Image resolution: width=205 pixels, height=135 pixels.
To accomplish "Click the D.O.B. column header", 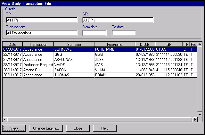I will tap(145, 44).
